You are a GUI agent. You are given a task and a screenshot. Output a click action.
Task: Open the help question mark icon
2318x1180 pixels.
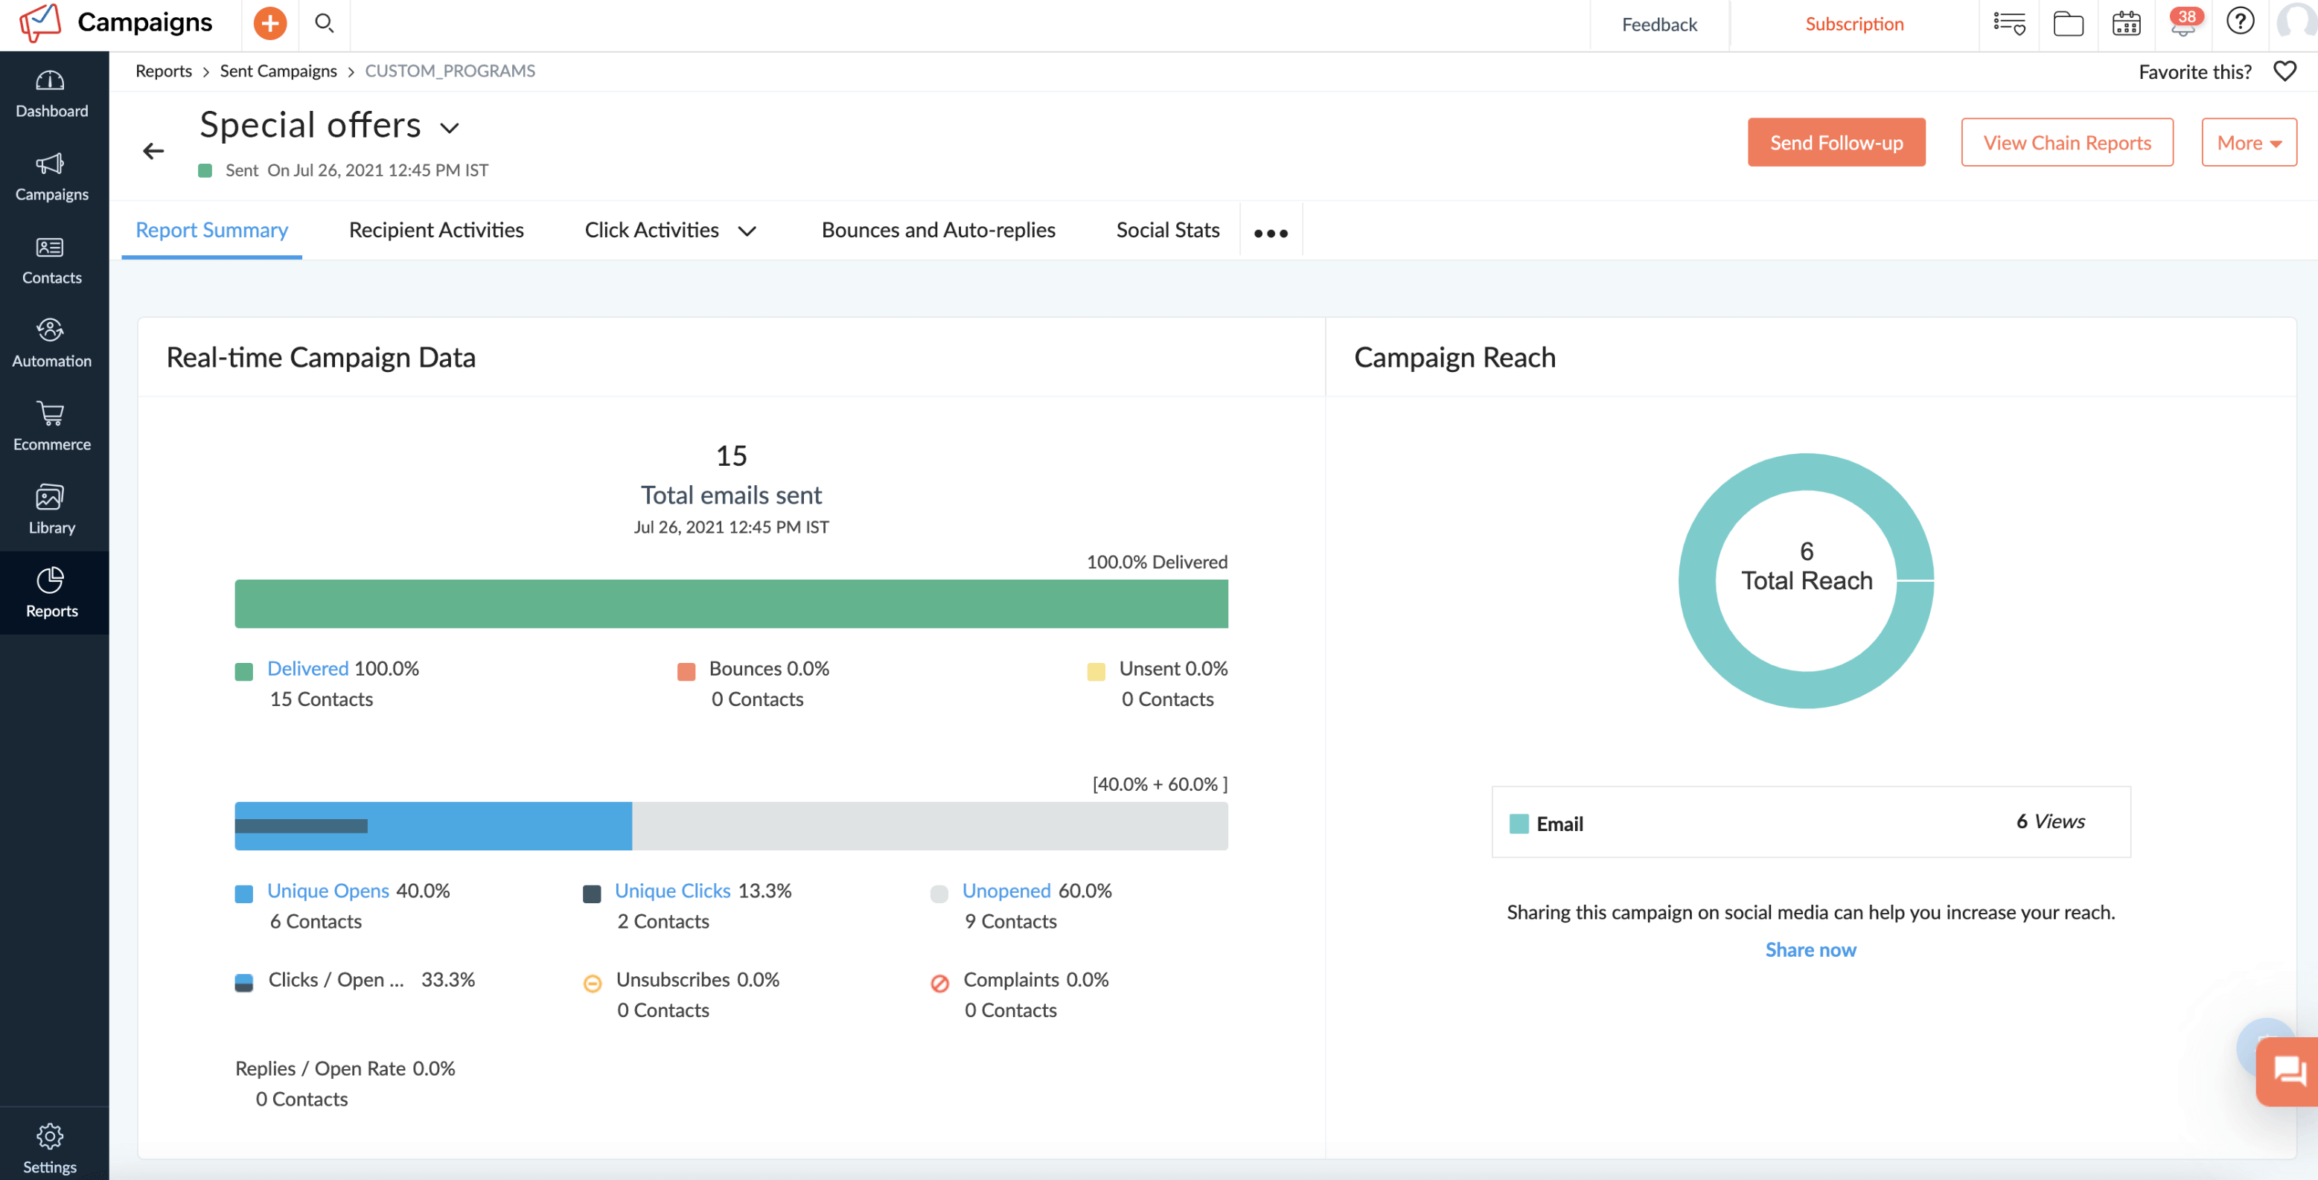[x=2240, y=22]
